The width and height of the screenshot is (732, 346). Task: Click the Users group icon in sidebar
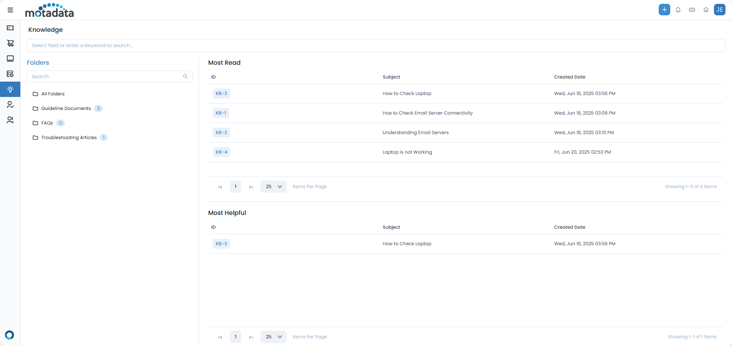[10, 120]
